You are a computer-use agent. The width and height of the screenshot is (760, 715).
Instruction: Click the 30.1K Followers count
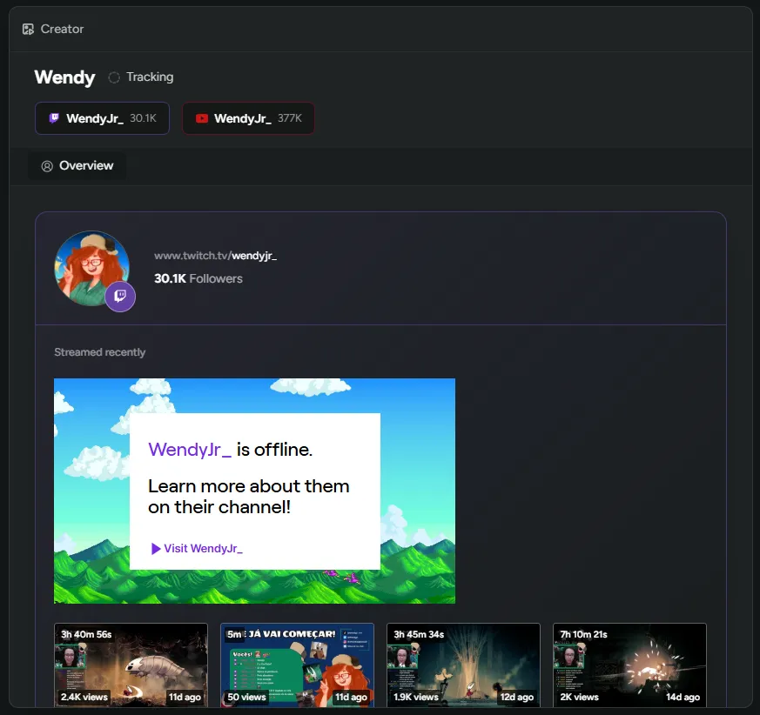(x=198, y=278)
